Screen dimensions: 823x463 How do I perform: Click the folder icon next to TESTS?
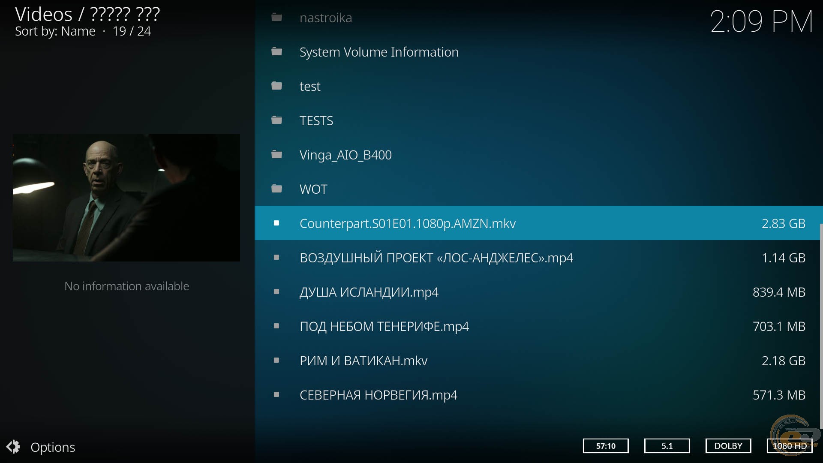[x=277, y=120]
